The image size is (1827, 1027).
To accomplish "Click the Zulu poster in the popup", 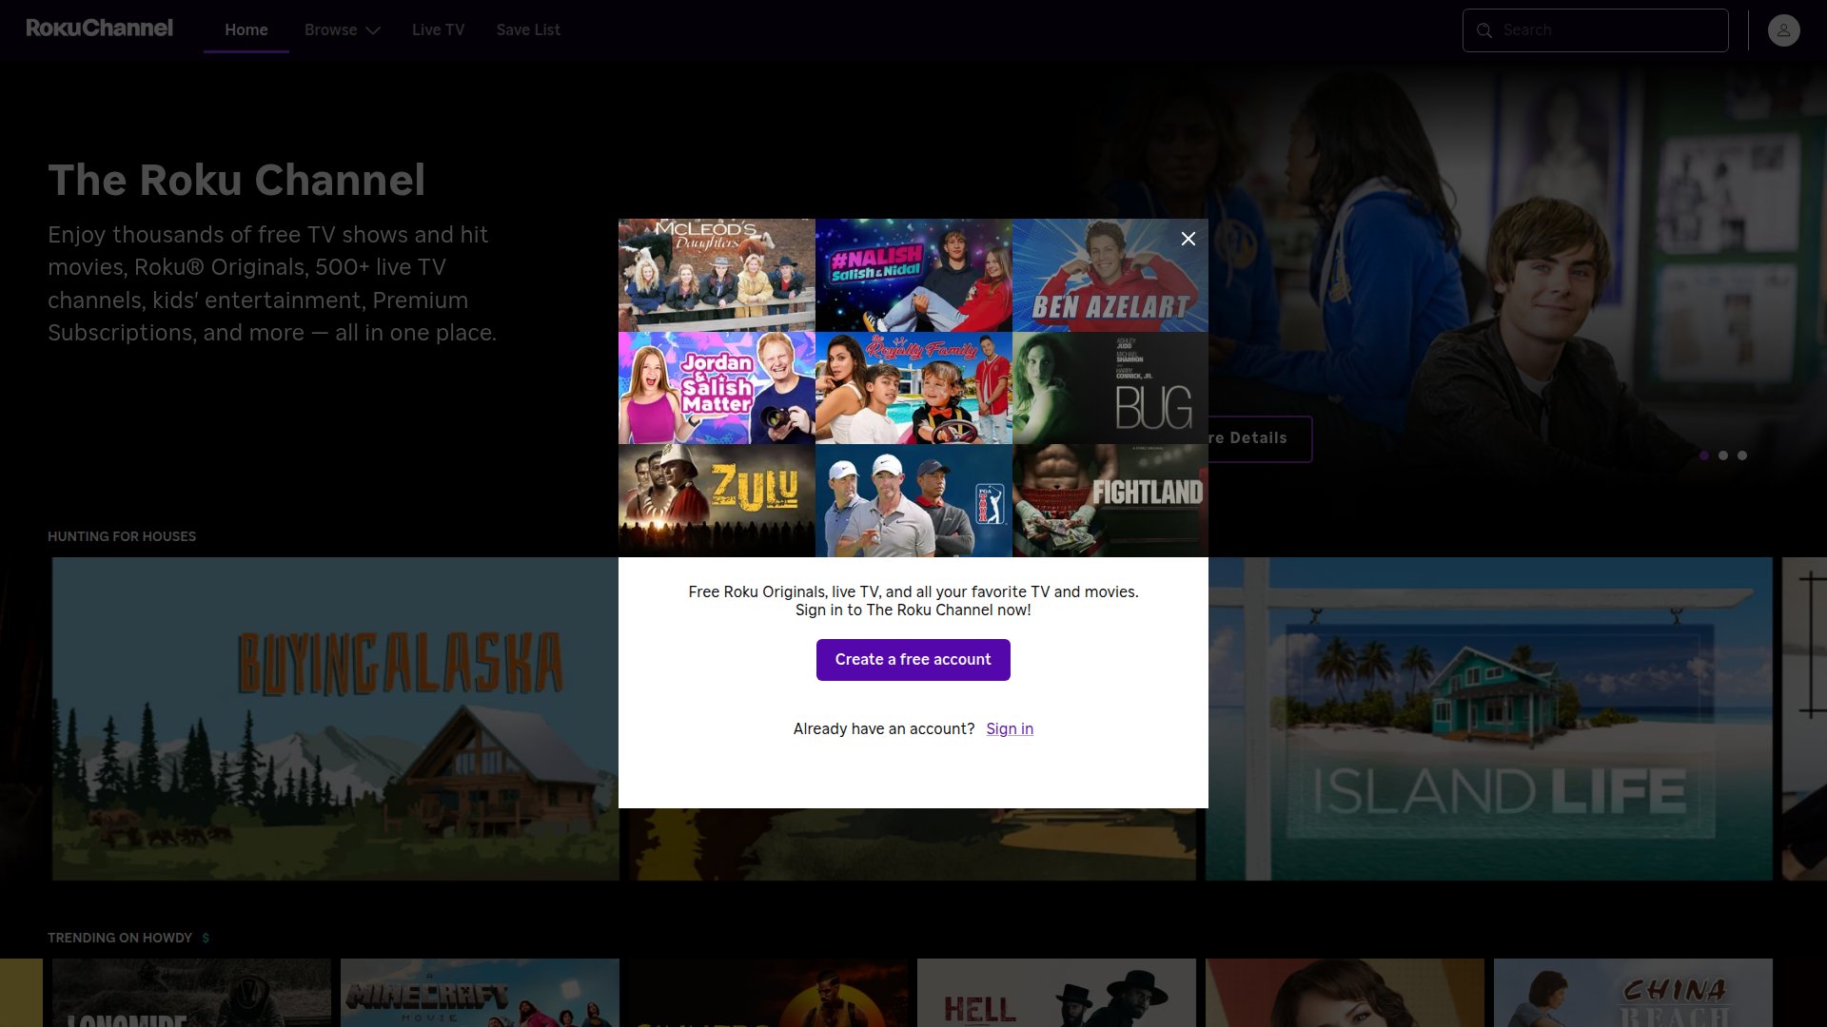I will click(717, 500).
